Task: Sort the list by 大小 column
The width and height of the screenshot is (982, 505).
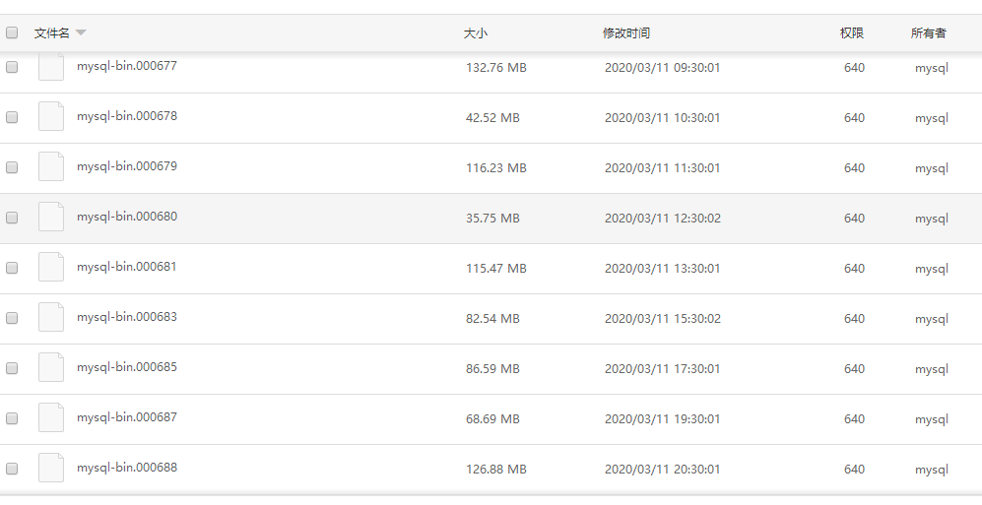Action: (475, 32)
